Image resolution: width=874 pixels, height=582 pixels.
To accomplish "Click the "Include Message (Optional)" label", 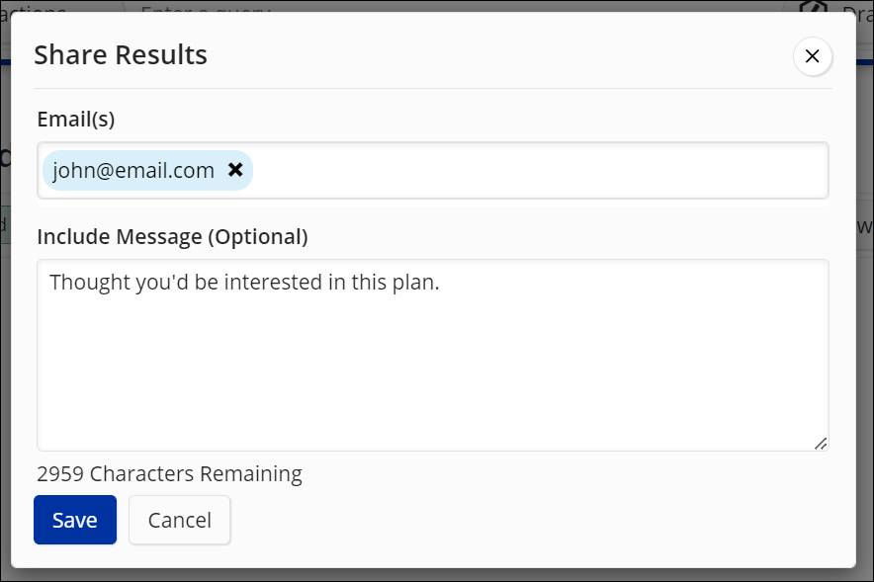I will pyautogui.click(x=172, y=237).
